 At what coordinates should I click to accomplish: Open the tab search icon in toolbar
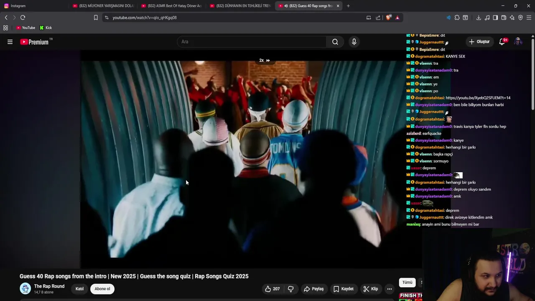pos(465,18)
